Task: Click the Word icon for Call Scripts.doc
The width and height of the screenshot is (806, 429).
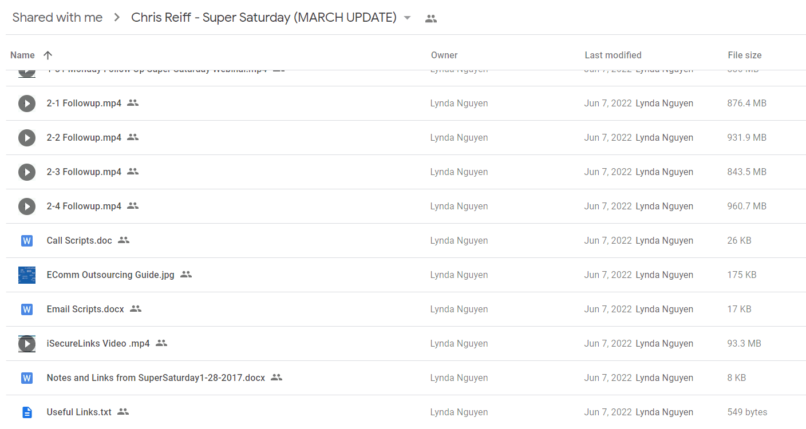Action: pos(27,241)
